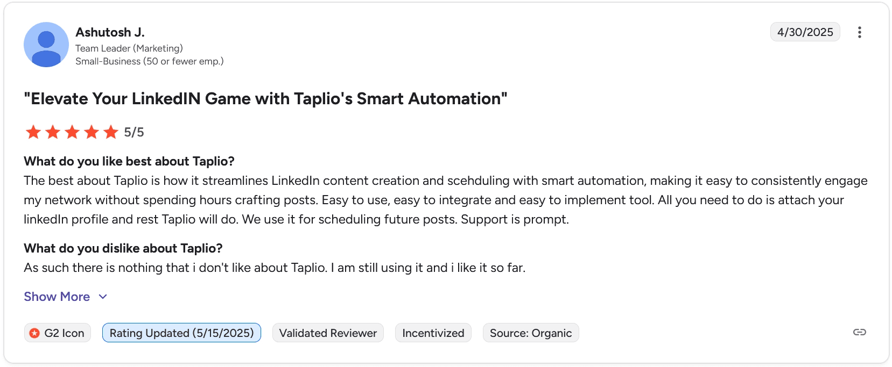The width and height of the screenshot is (892, 367).
Task: Click the red G2 logo circle
Action: 34,333
